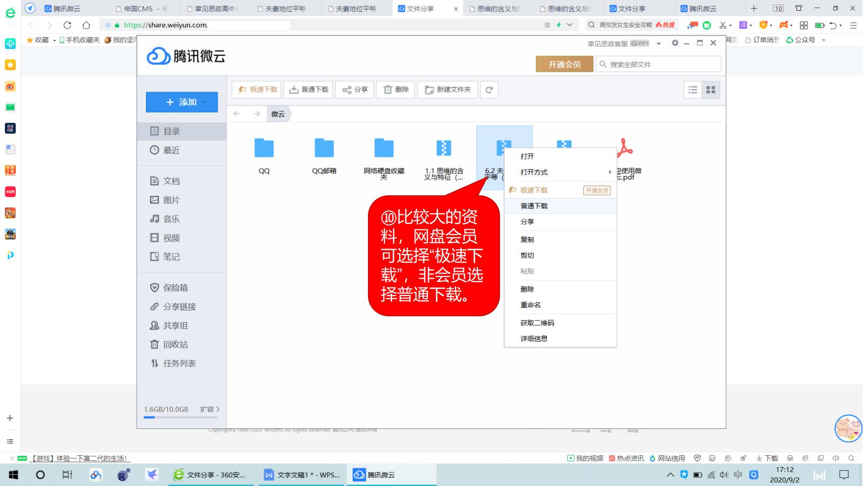This screenshot has height=486, width=863.
Task: Open 下载 in browser status bar
Action: (767, 459)
